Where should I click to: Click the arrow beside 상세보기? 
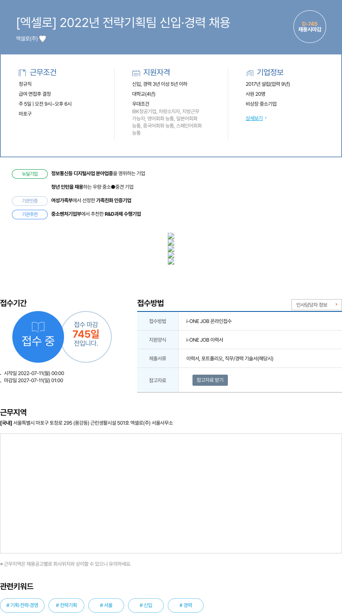click(x=266, y=118)
